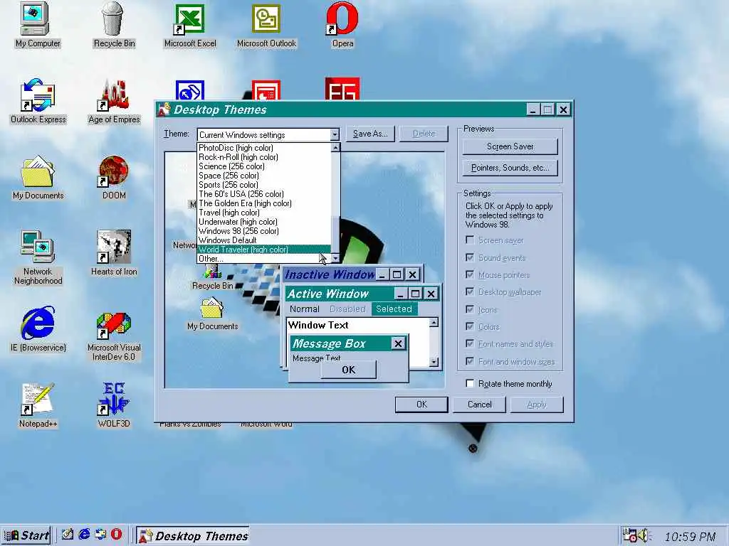Click the Normal label in preview window
This screenshot has width=729, height=546.
pyautogui.click(x=305, y=309)
